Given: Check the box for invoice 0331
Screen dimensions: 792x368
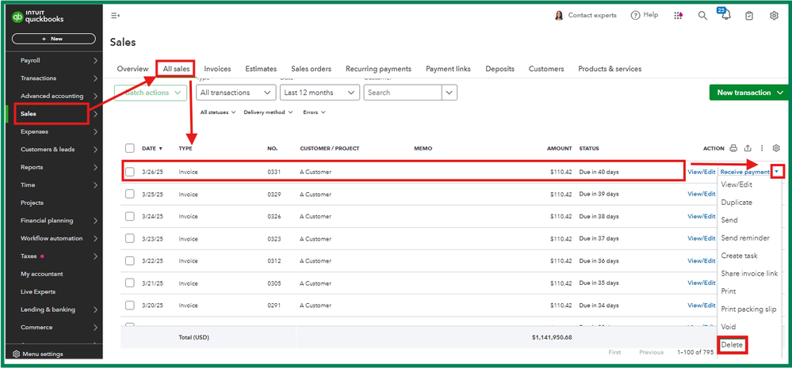Looking at the screenshot, I should click(130, 172).
